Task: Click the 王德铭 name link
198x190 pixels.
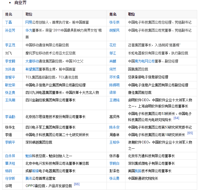Action: point(114,100)
